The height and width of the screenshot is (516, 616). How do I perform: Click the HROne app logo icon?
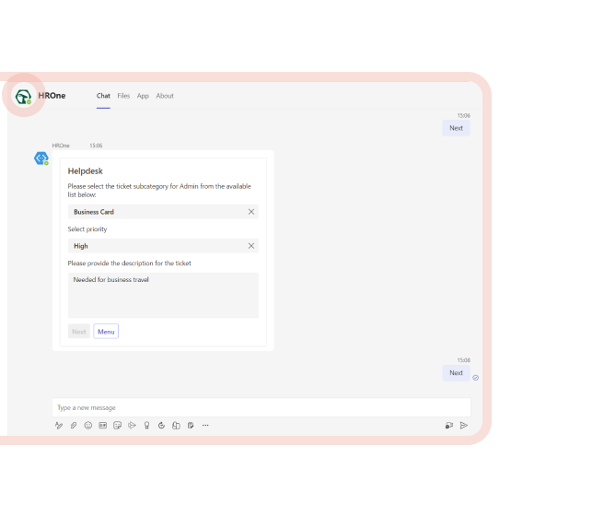pyautogui.click(x=23, y=96)
